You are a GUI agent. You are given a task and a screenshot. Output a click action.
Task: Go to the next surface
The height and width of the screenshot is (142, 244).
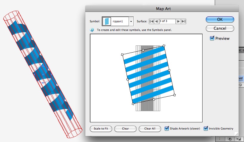pos(178,21)
